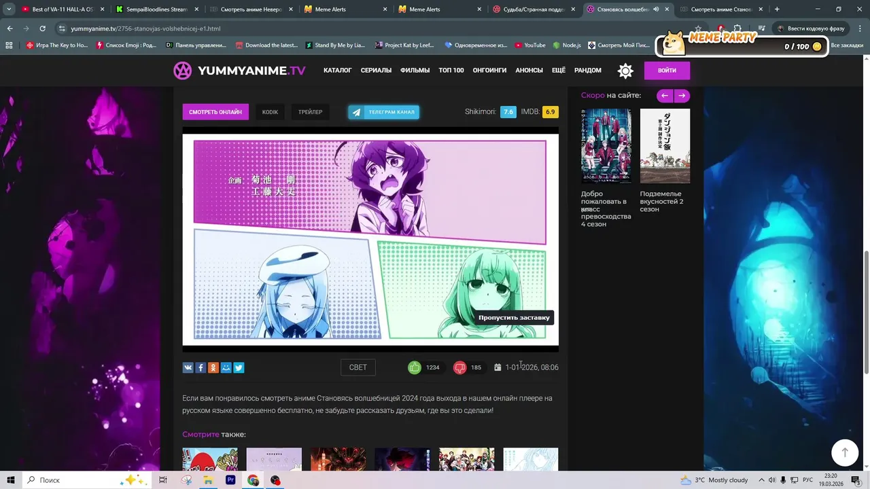870x489 pixels.
Task: Select the СМОТРЕТЬ ОНЛАЙН player tab
Action: click(x=215, y=112)
